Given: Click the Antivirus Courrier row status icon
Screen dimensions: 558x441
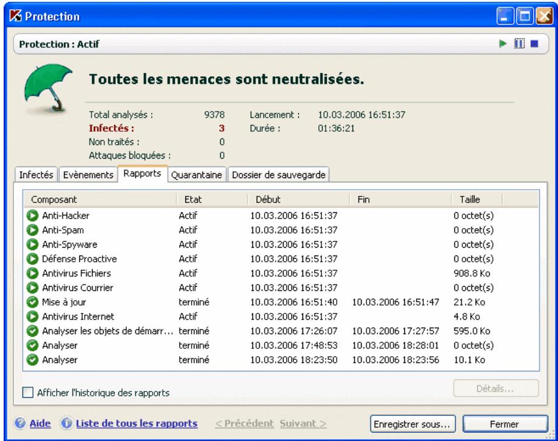Looking at the screenshot, I should click(32, 287).
